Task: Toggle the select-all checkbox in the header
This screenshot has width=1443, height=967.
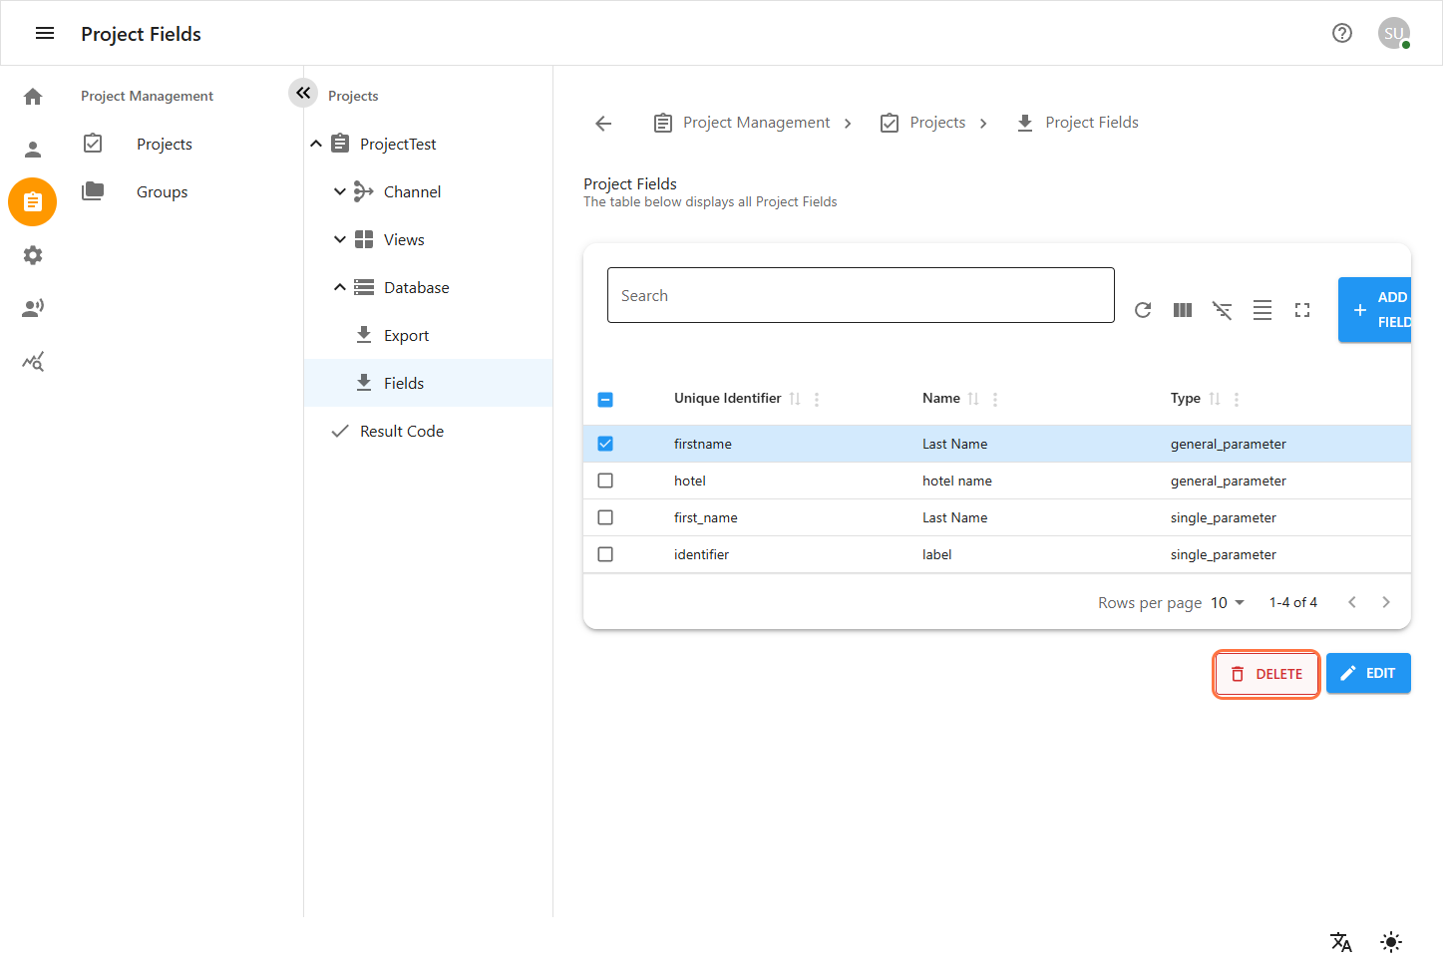Action: tap(605, 398)
